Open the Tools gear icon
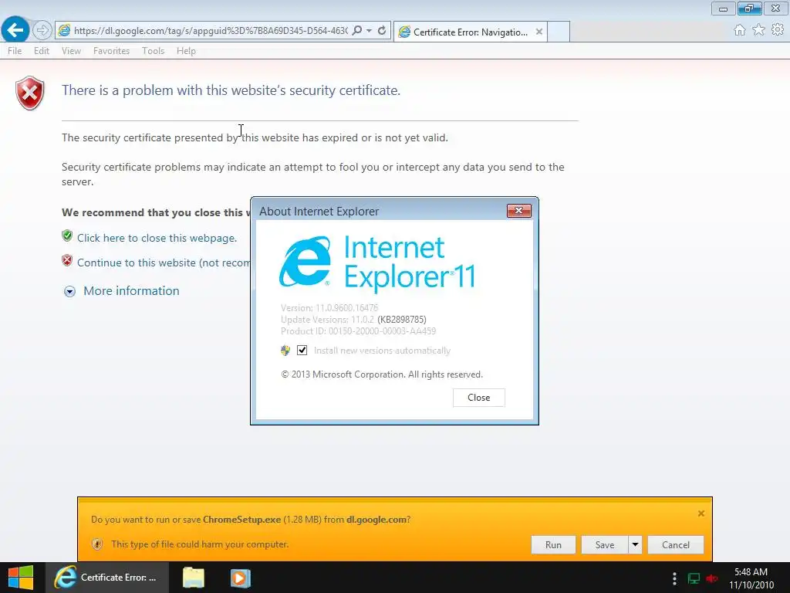 pyautogui.click(x=778, y=30)
